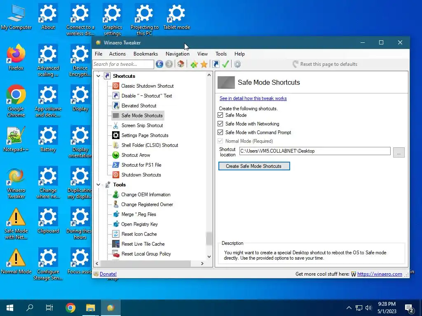
Task: Open File Explorer from the taskbar
Action: 90,308
